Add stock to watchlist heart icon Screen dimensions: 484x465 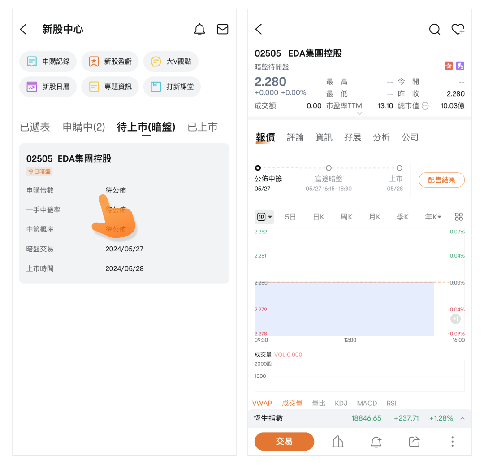point(458,30)
